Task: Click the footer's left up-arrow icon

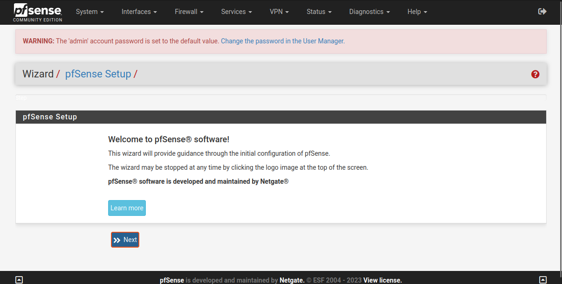Action: 19,280
